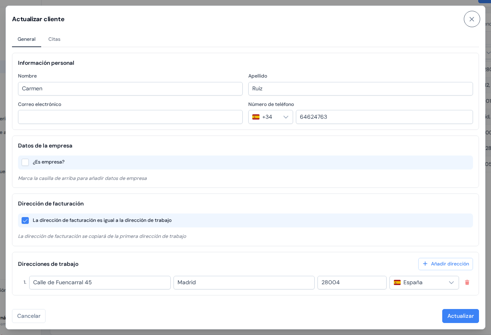491x335 pixels.
Task: Open the +34 phone country code dropdown
Action: coord(271,117)
